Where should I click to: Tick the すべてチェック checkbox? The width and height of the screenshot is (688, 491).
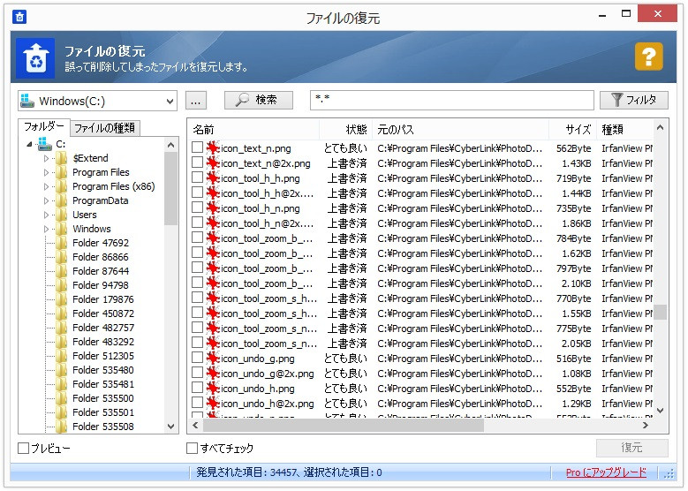point(193,449)
